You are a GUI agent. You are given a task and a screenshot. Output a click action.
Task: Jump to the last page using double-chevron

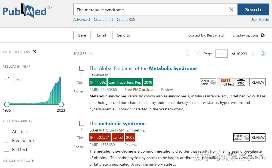tap(264, 54)
